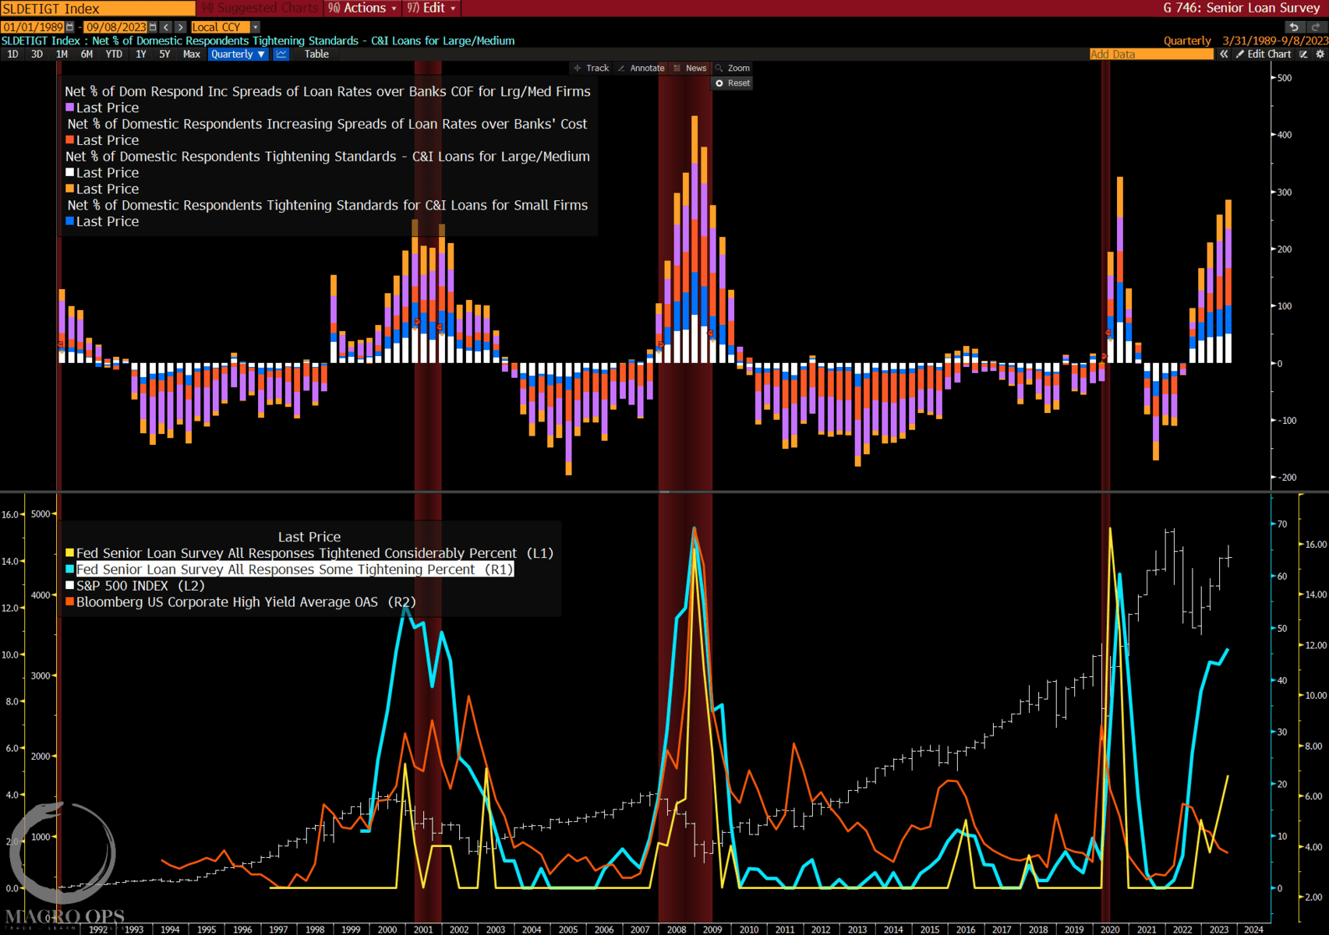Click the SLDETIGT Index security field

pos(97,9)
